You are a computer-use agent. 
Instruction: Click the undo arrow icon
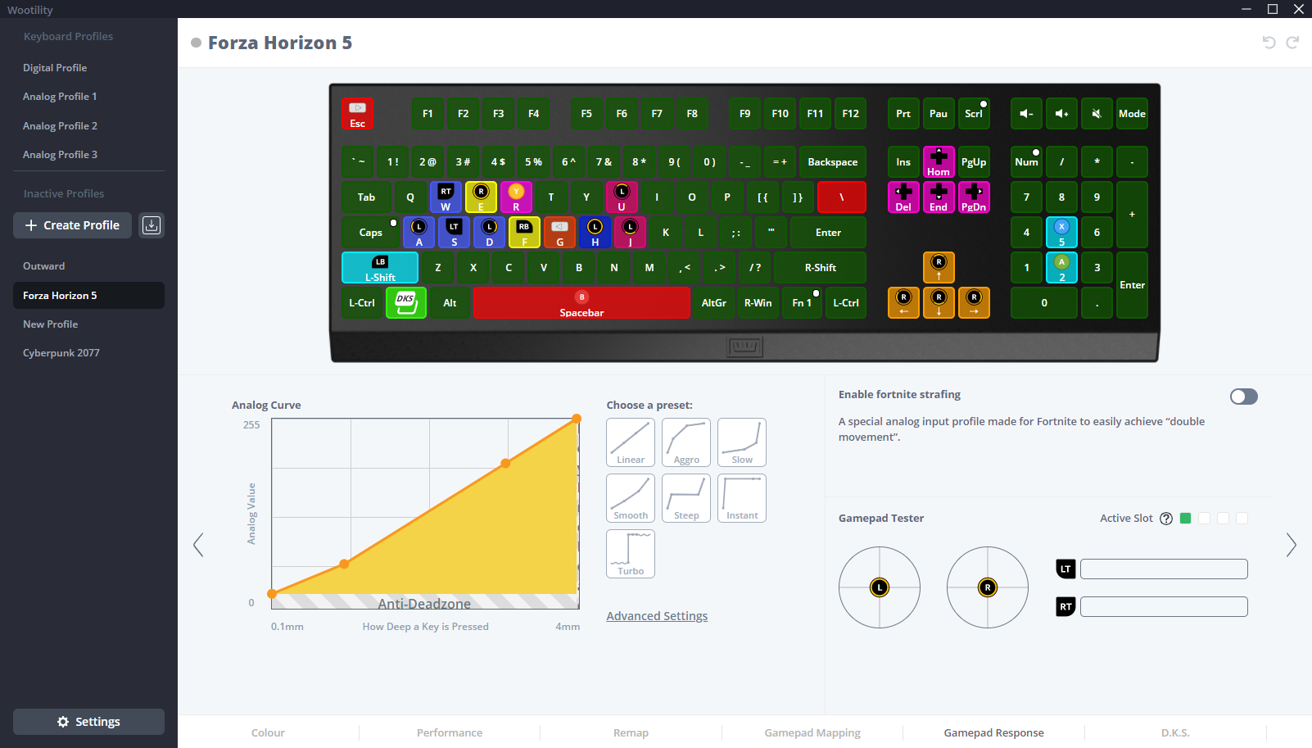1269,43
